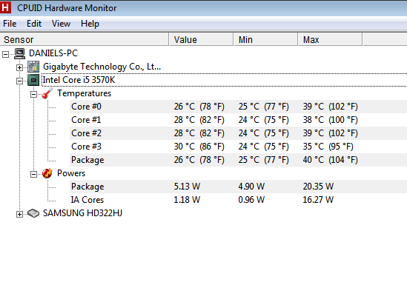Click the Max column header
This screenshot has width=407, height=288.
point(331,40)
